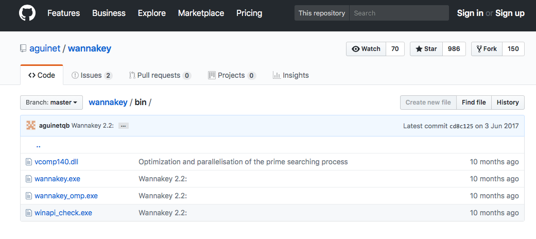Click the file icon next to wannakey.exe

[29, 179]
